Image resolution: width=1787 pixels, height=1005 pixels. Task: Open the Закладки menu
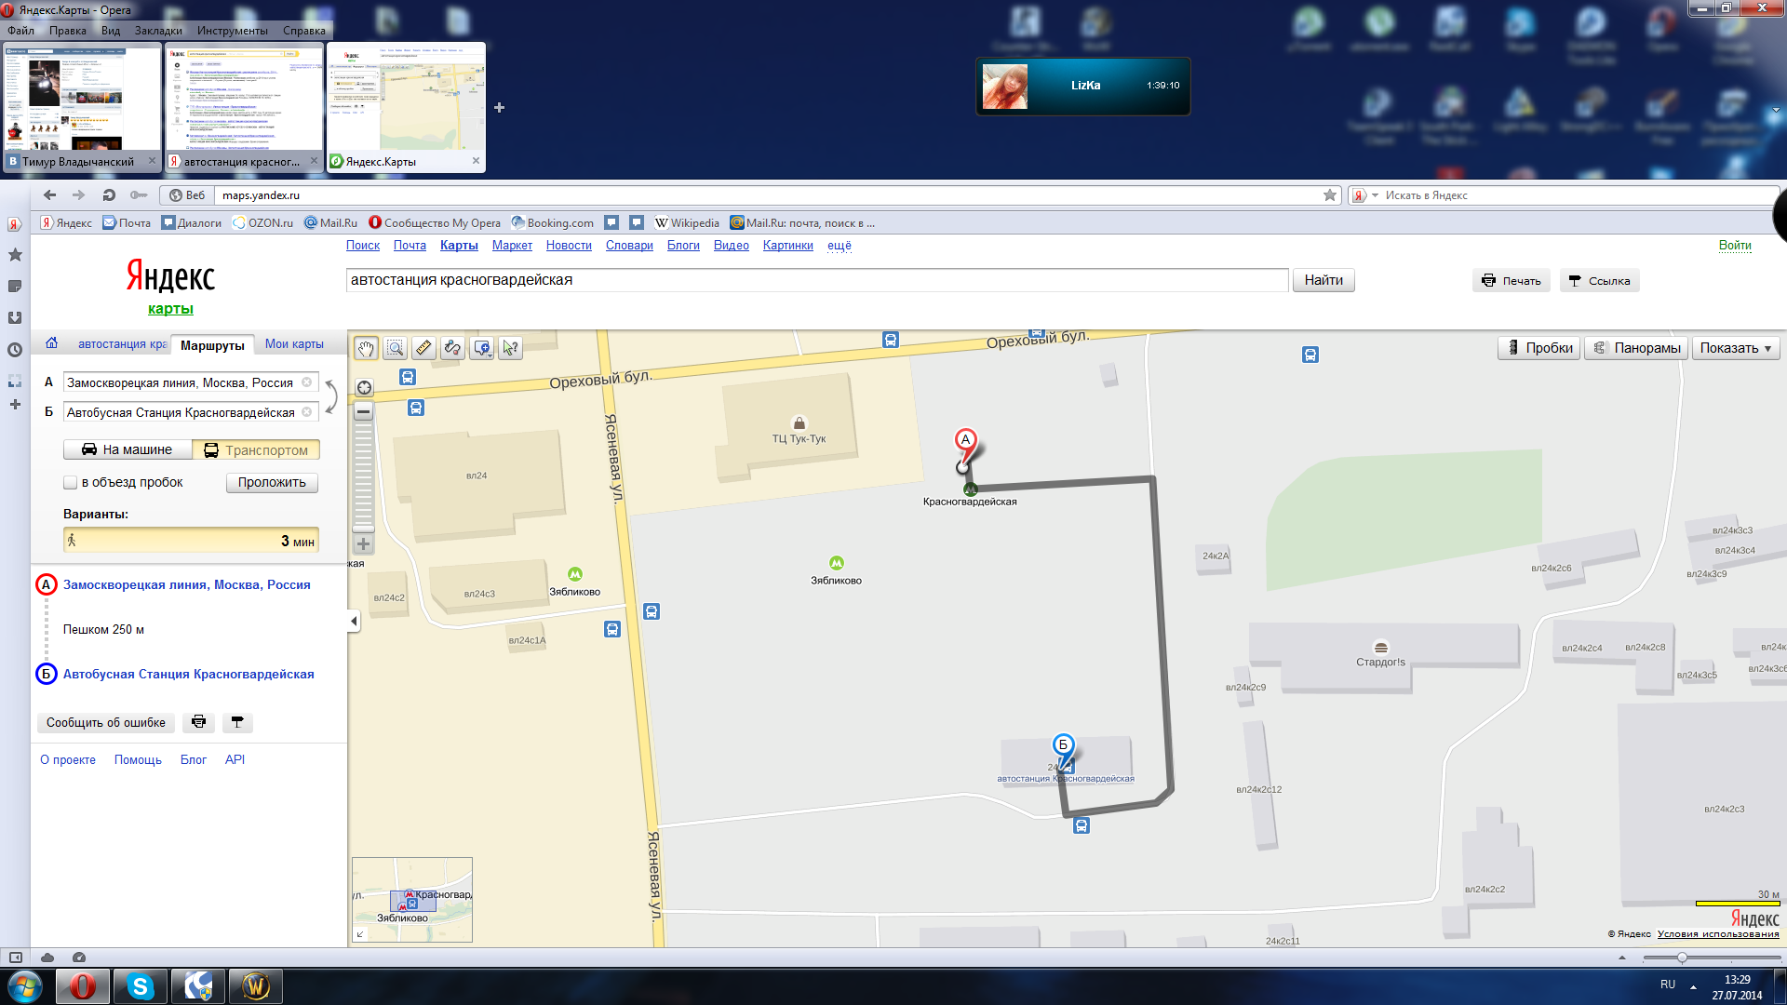coord(157,31)
